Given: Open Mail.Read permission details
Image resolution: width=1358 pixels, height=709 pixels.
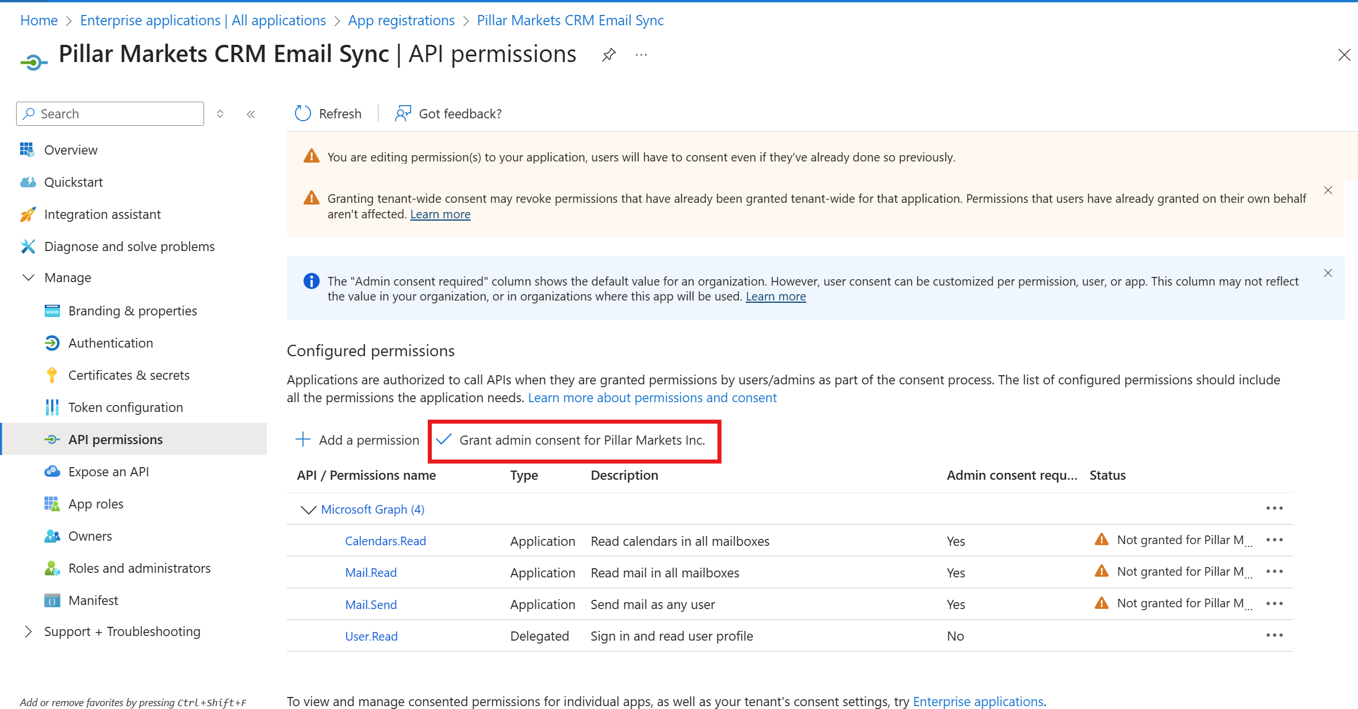Looking at the screenshot, I should (x=371, y=573).
